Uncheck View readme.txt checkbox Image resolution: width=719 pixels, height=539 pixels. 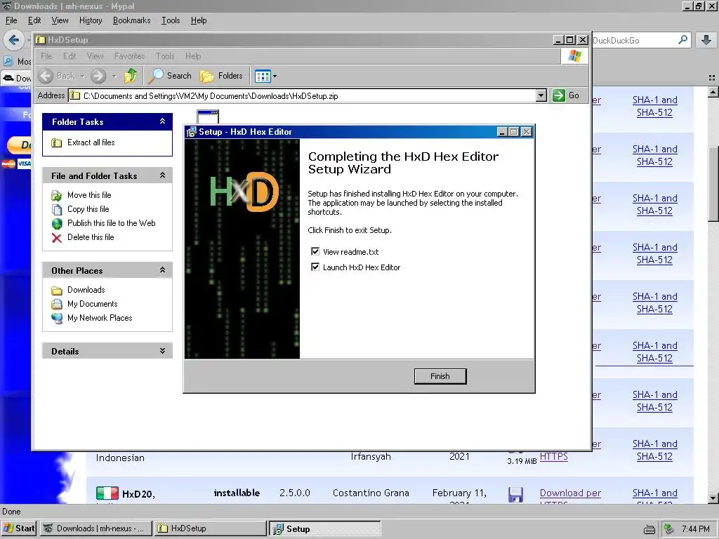315,252
